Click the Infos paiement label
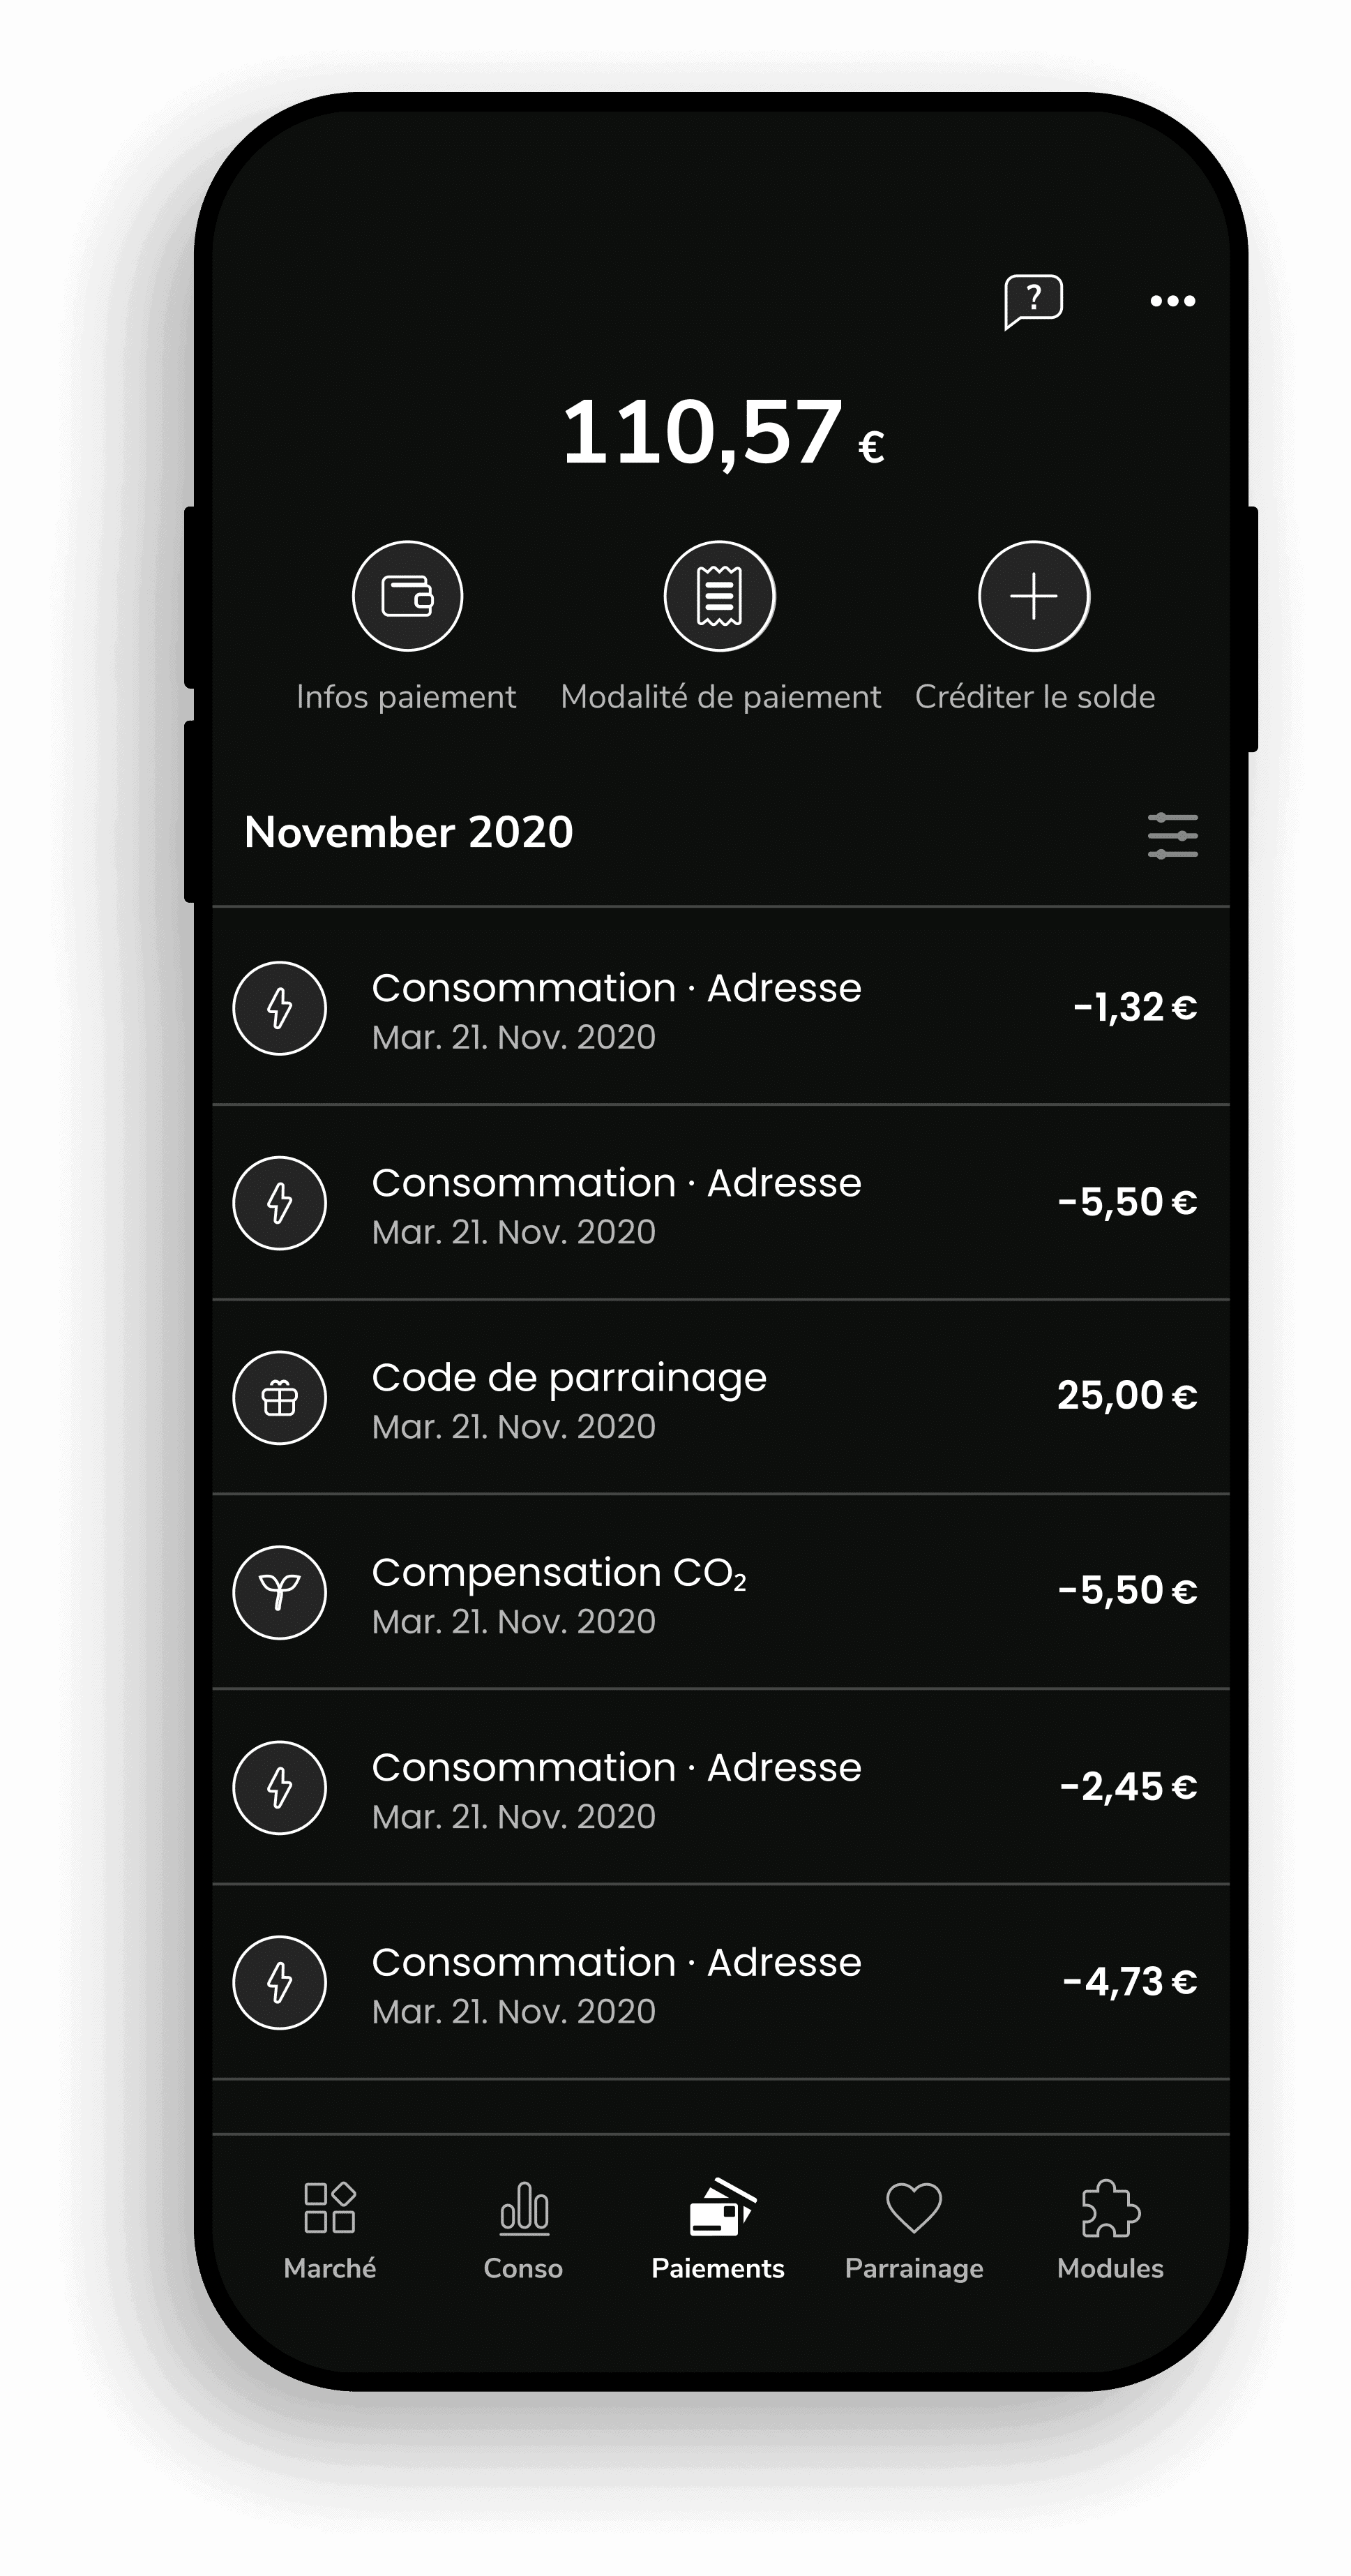The width and height of the screenshot is (1351, 2576). (406, 697)
